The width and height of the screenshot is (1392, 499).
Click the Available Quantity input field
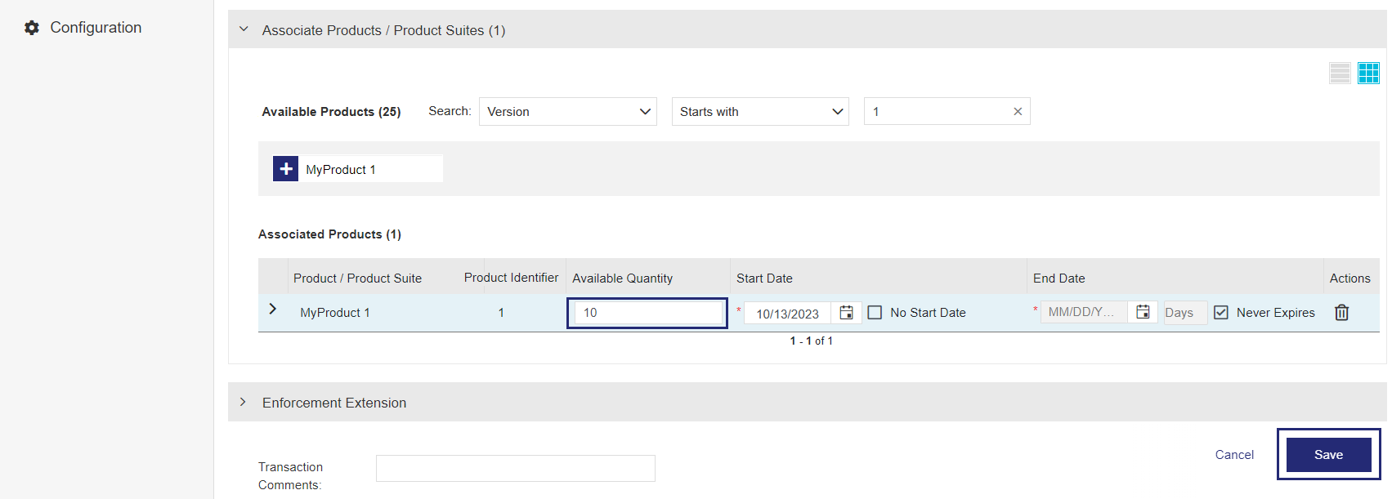(647, 313)
